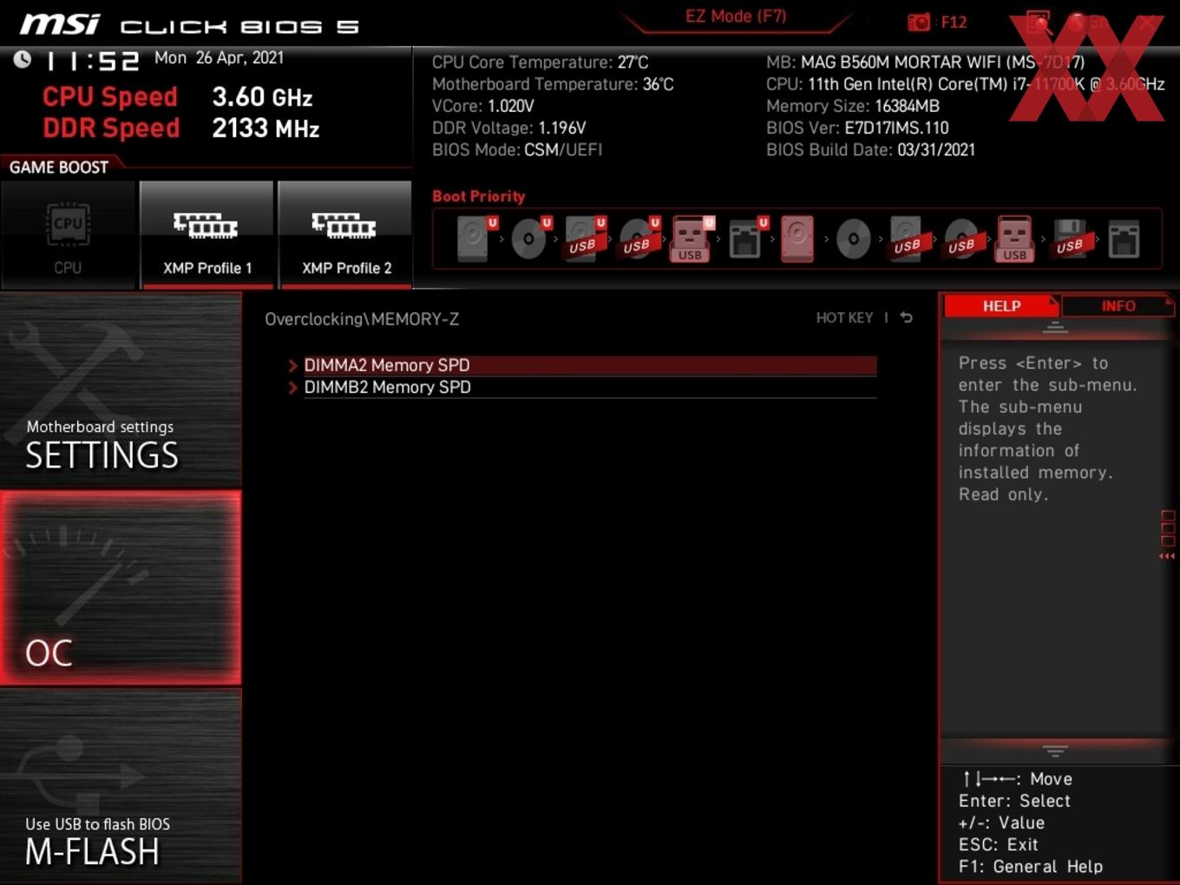The image size is (1180, 885).
Task: Click Motherboard Temperature 36°C reading
Action: click(x=553, y=84)
